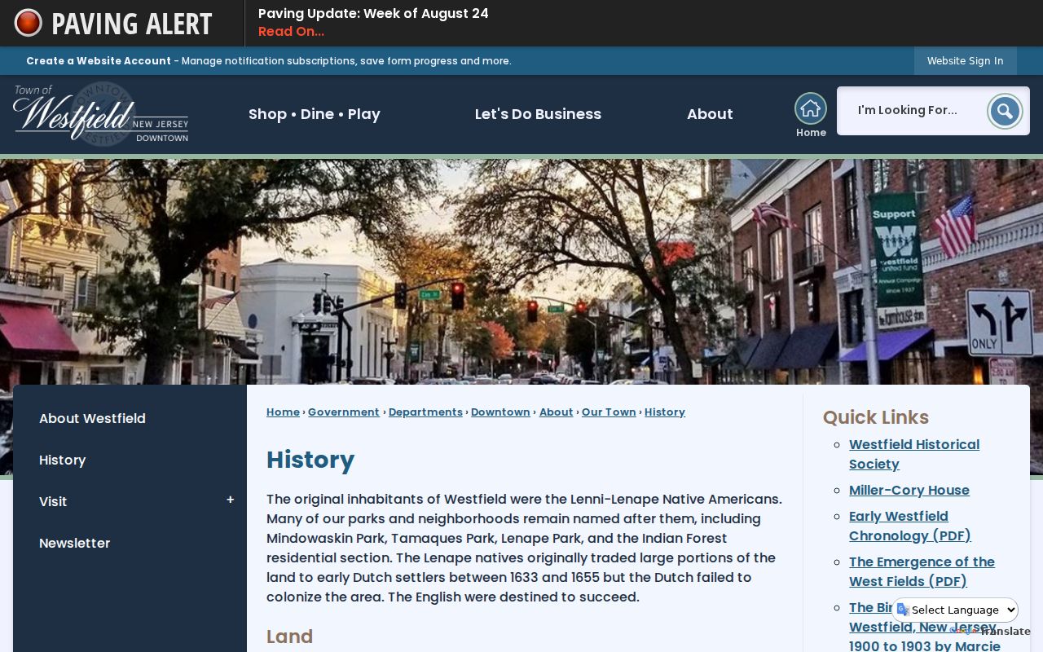Screen dimensions: 1043x652
Task: Click the Website Sign In button
Action: pos(965,61)
